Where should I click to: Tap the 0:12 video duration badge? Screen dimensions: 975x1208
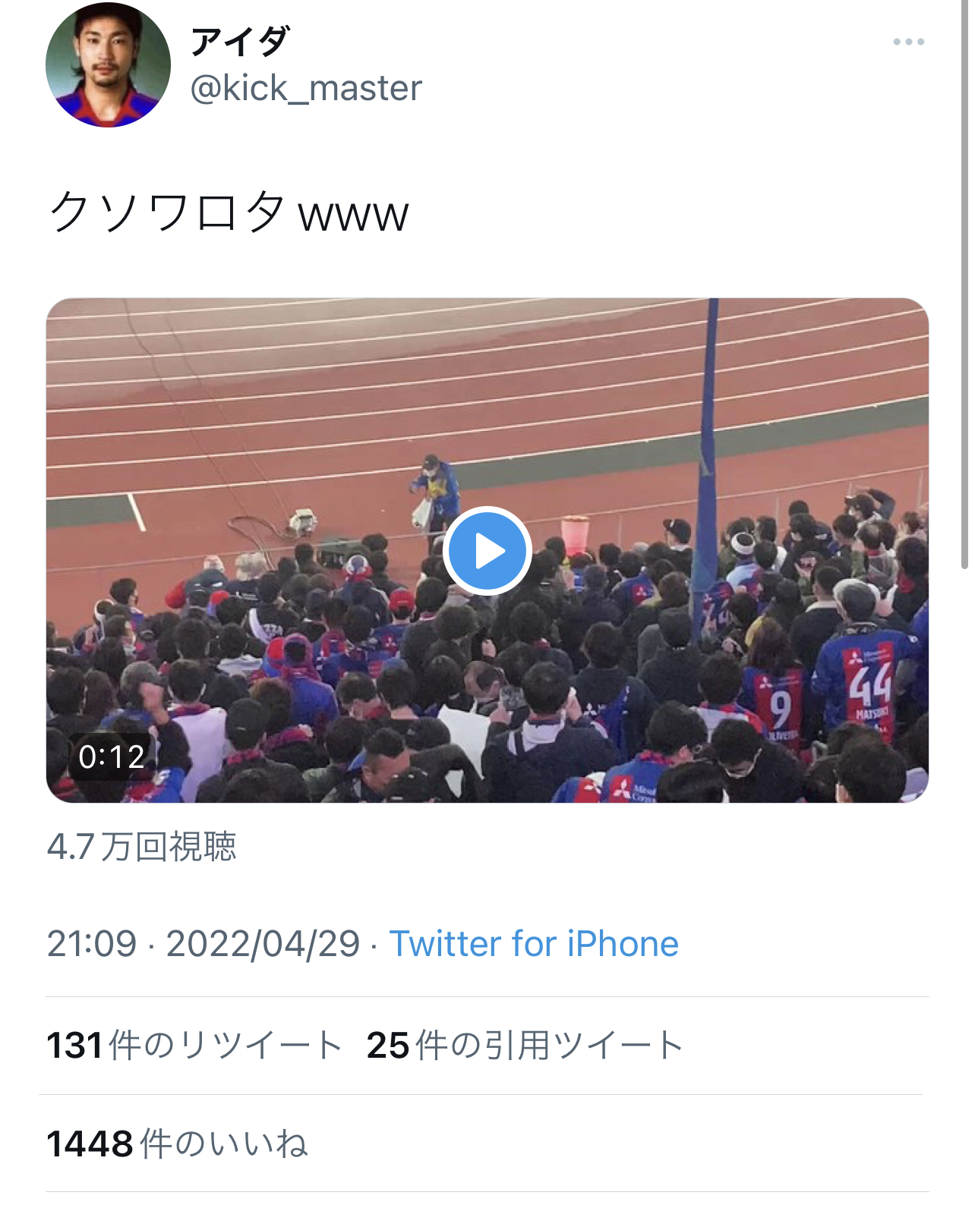tap(112, 757)
